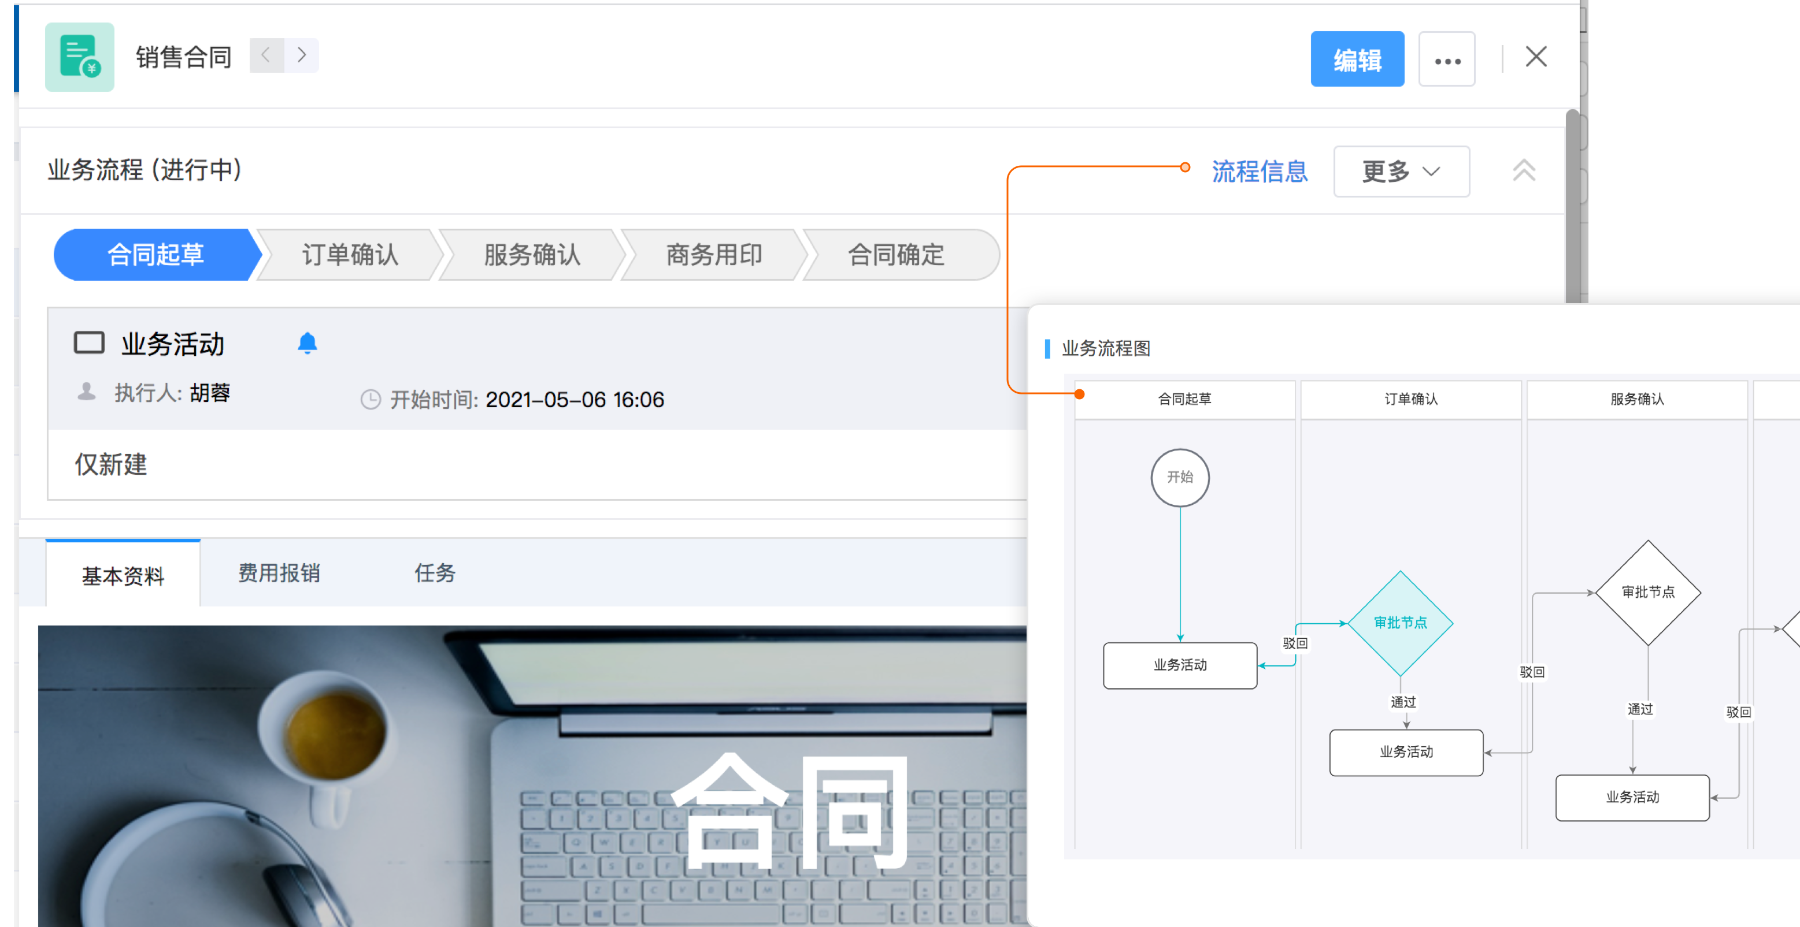Select the 服务确认 stage
The image size is (1800, 927).
click(532, 255)
